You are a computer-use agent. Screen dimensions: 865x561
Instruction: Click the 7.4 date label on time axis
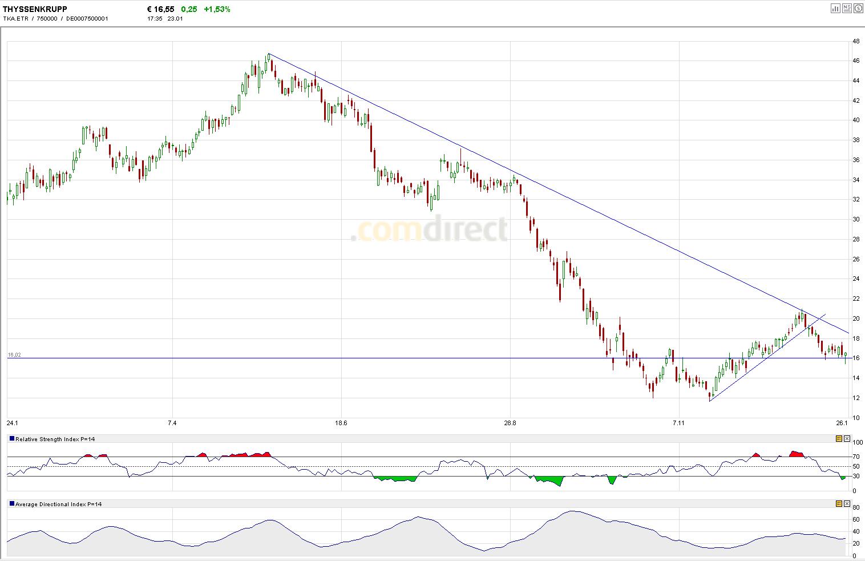pyautogui.click(x=172, y=423)
